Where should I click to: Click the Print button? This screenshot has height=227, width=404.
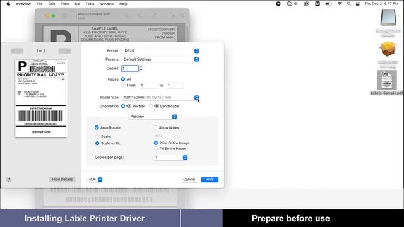[210, 179]
